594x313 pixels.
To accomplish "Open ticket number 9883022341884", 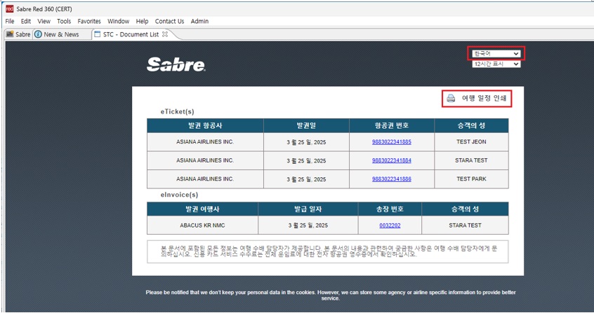I will click(391, 160).
